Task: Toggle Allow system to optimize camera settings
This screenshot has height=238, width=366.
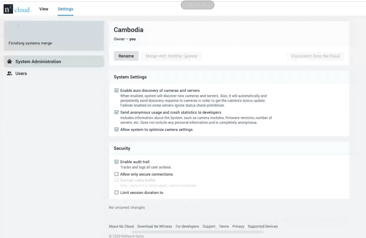Action: (116, 129)
